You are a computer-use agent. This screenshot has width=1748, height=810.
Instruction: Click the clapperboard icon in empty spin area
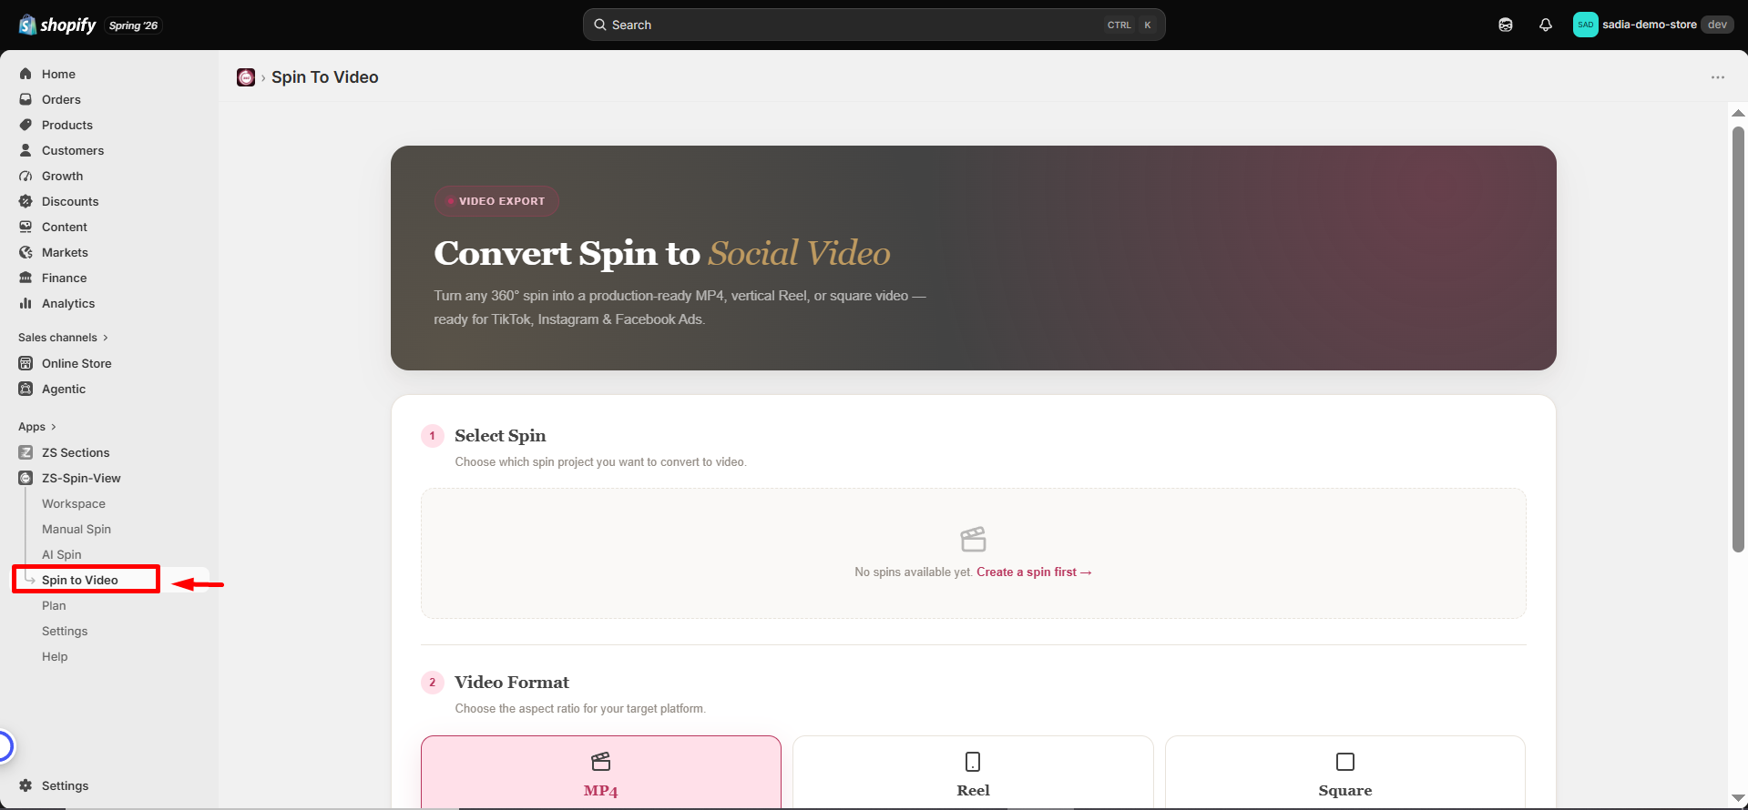point(973,539)
